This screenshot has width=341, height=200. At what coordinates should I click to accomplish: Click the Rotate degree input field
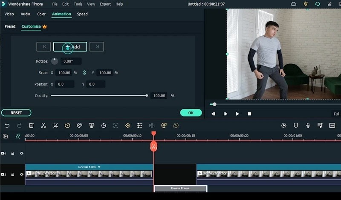pyautogui.click(x=71, y=61)
